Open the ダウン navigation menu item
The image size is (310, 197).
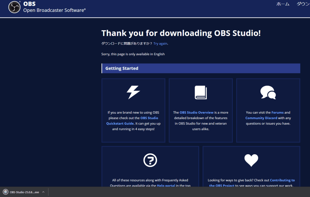click(x=303, y=4)
